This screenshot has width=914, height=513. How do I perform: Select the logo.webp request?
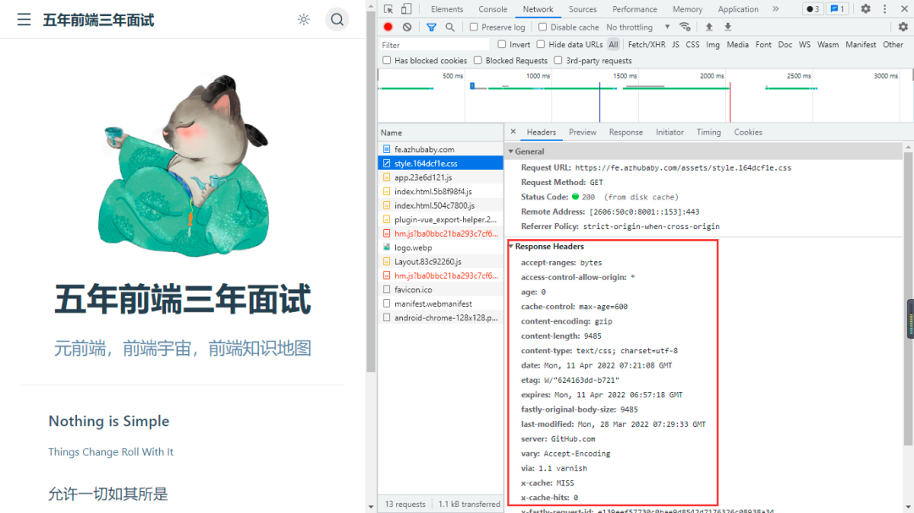tap(441, 248)
